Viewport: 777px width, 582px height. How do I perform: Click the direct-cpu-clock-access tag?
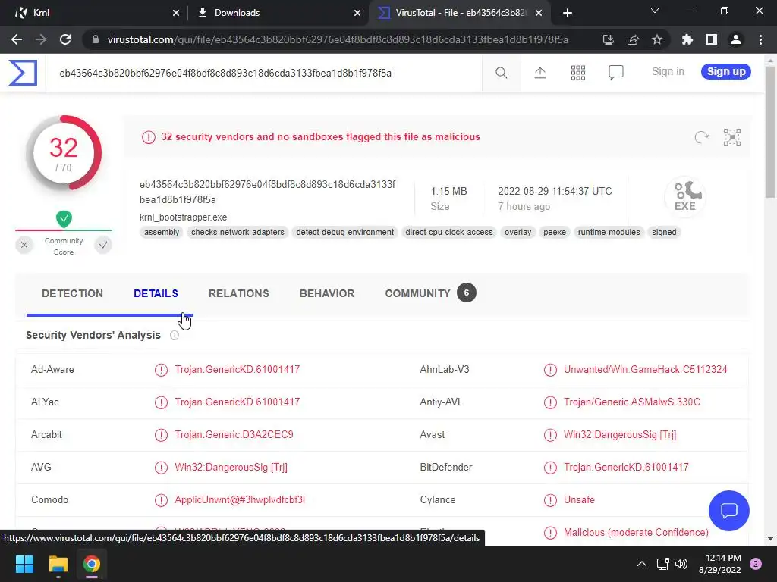tap(449, 232)
